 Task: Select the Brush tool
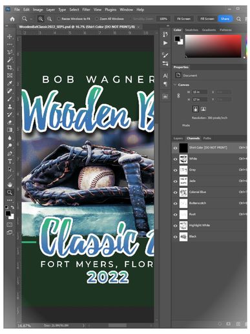pos(10,99)
